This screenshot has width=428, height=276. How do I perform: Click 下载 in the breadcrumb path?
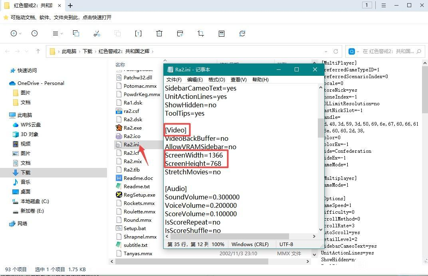(x=87, y=51)
